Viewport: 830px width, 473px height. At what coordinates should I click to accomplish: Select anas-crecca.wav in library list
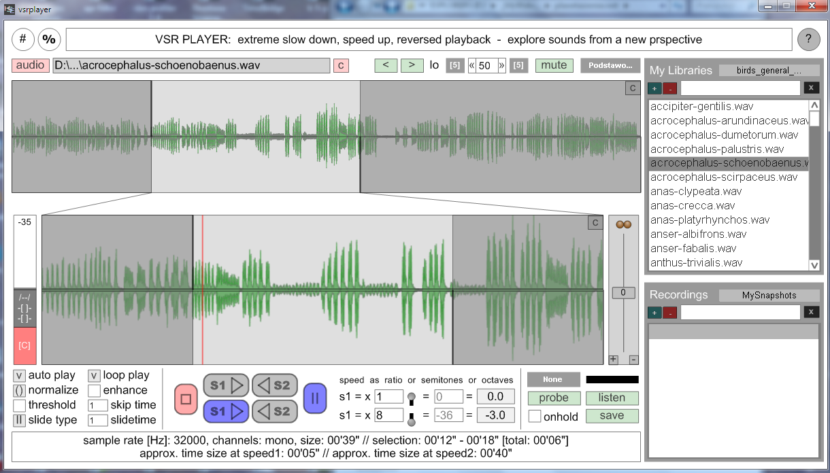coord(693,206)
